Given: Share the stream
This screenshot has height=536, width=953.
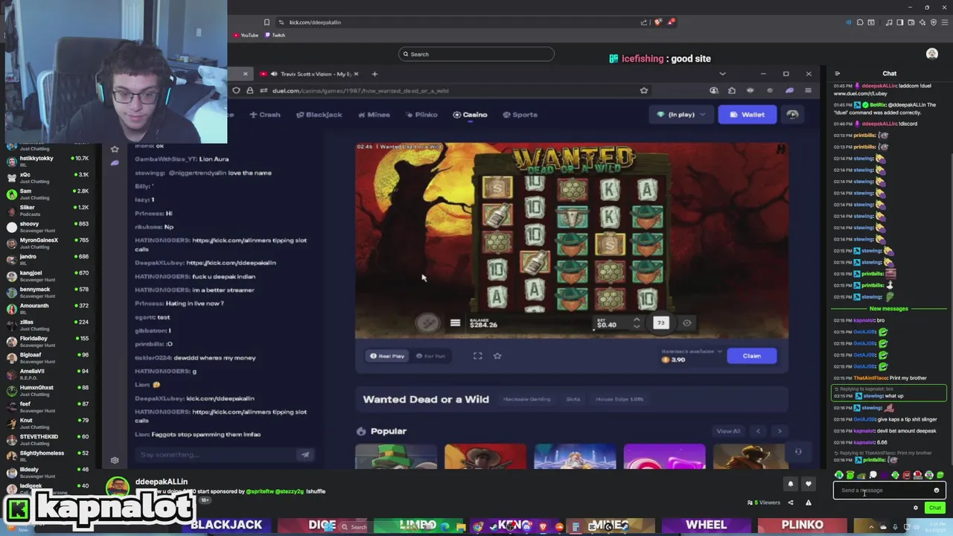Looking at the screenshot, I should pos(791,502).
